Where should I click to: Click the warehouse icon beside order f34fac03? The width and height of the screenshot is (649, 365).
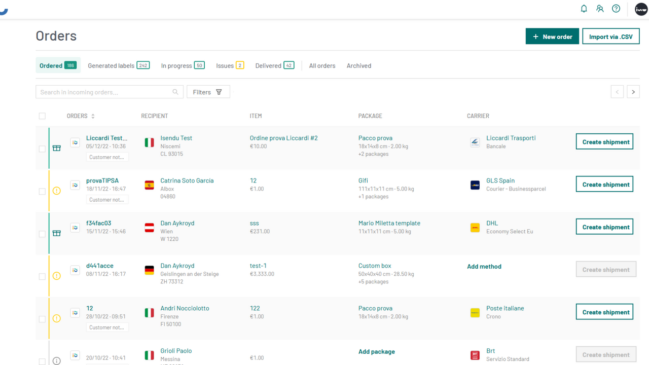pos(56,234)
